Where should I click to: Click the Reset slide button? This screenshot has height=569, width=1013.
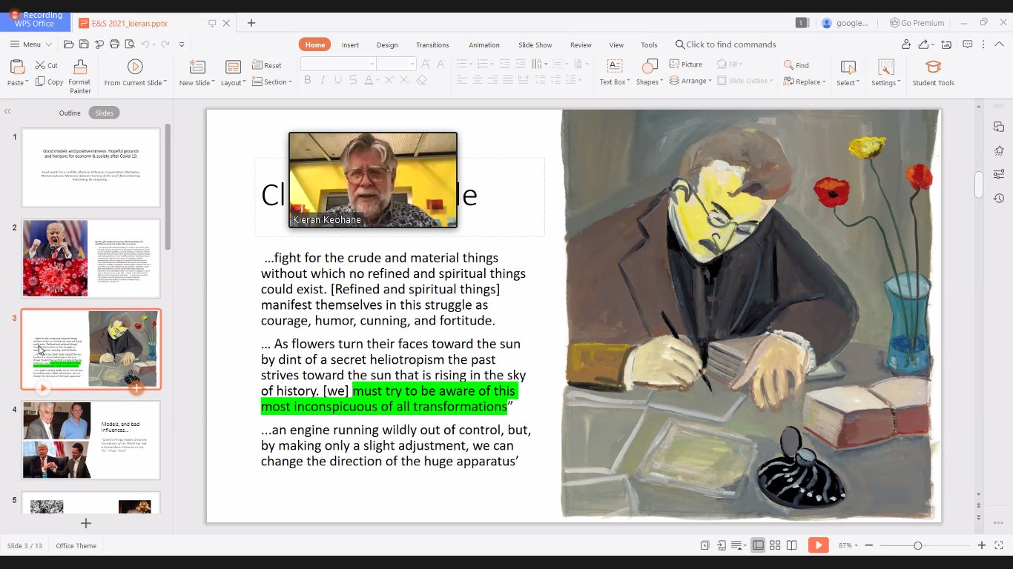click(267, 65)
